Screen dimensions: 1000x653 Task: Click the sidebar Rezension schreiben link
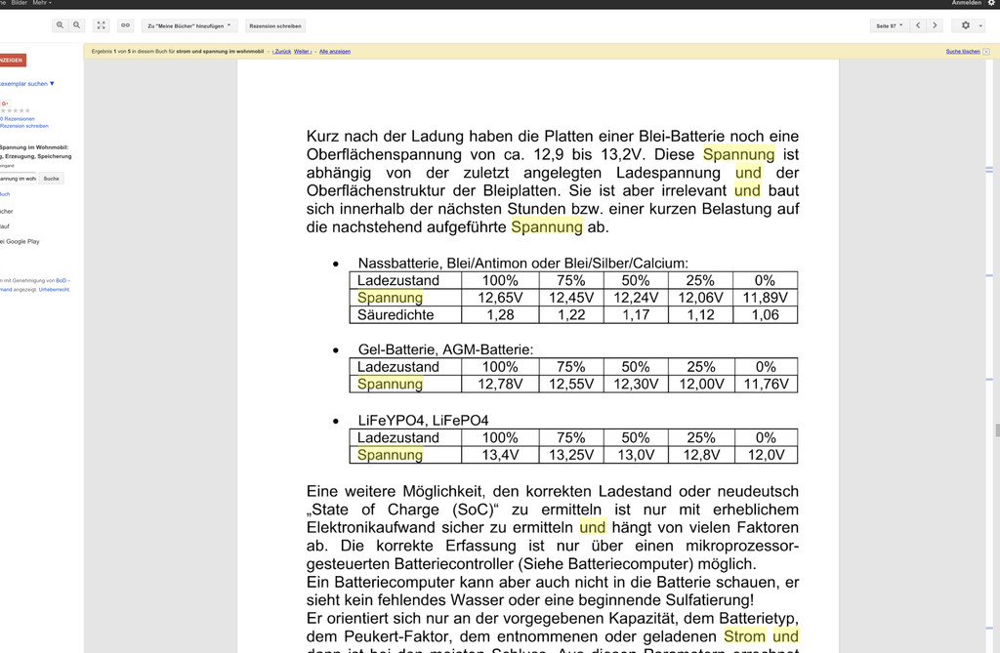(24, 126)
